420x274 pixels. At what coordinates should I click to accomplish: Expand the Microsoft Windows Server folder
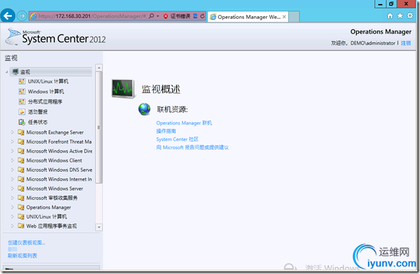pos(12,189)
